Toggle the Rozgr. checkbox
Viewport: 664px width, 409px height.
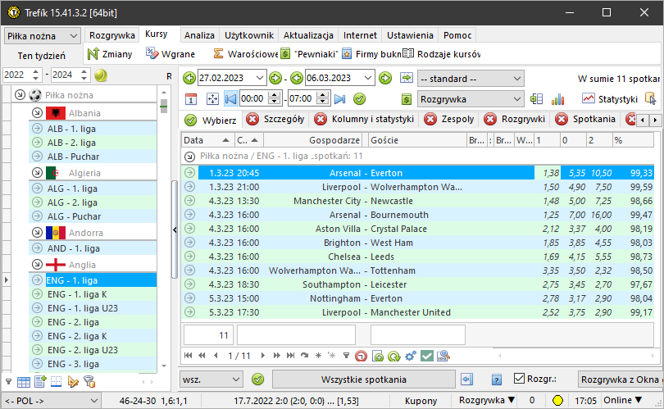click(x=519, y=379)
